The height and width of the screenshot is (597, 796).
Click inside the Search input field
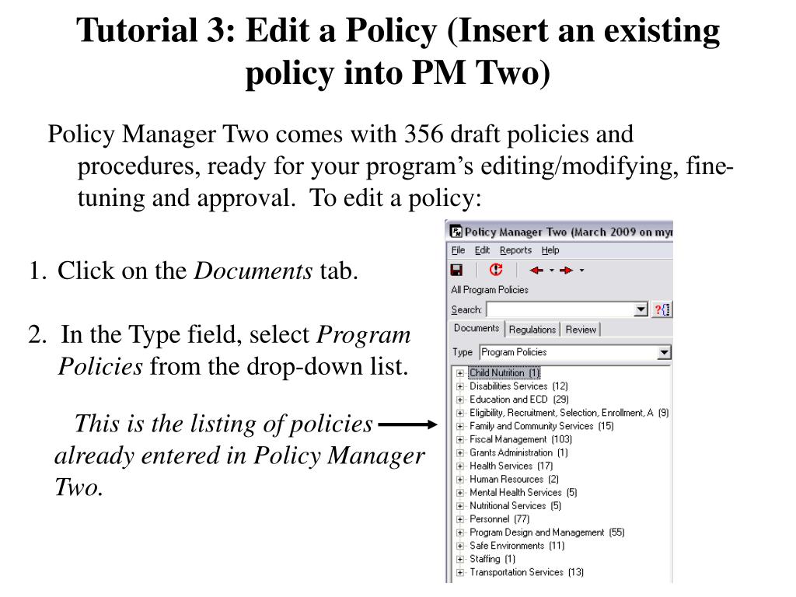[x=560, y=309]
